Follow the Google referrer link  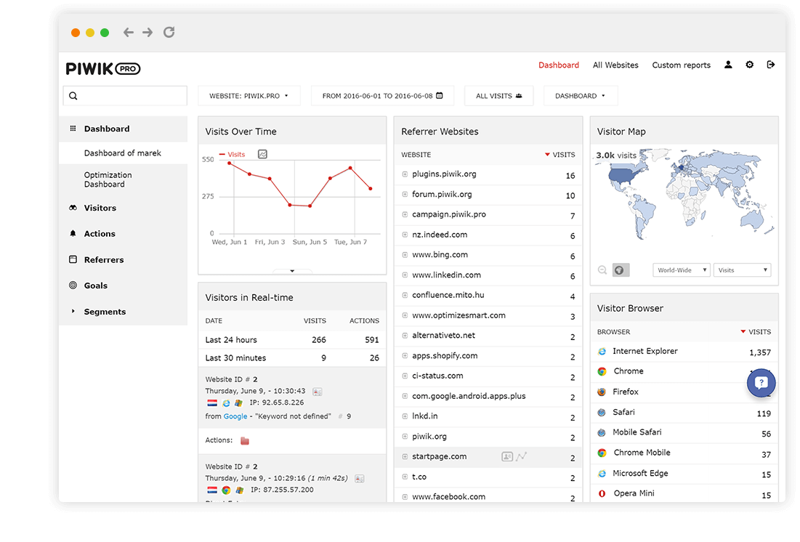(x=235, y=416)
